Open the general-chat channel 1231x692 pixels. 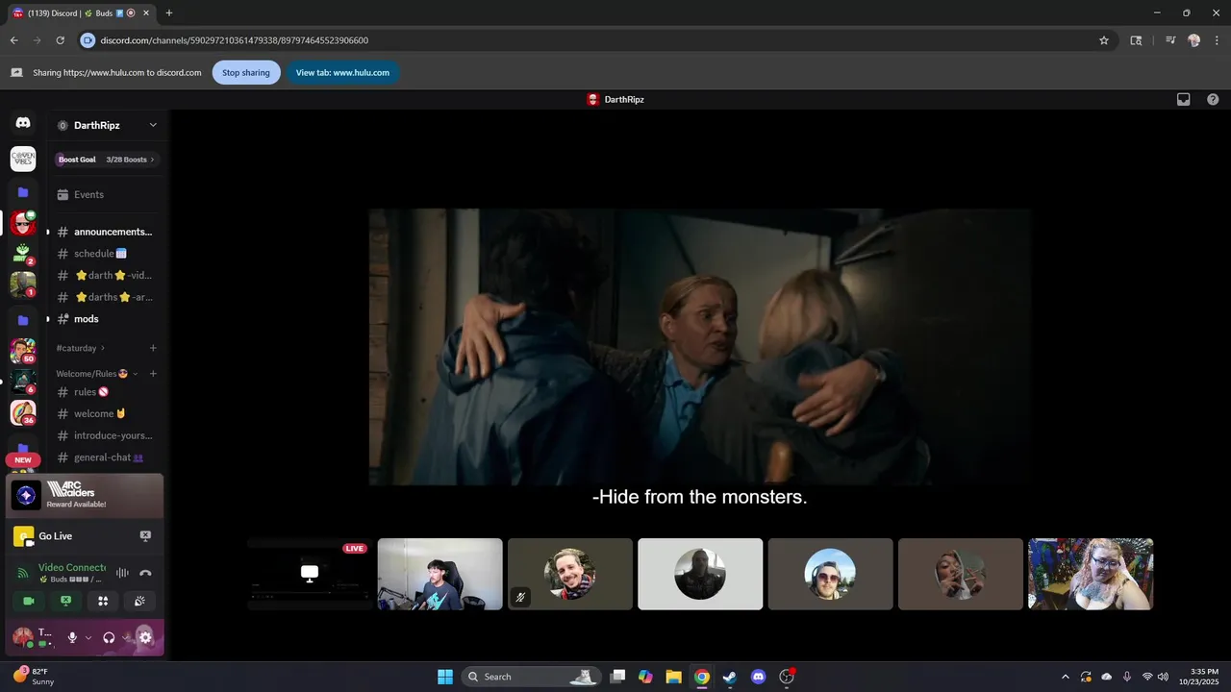106,457
